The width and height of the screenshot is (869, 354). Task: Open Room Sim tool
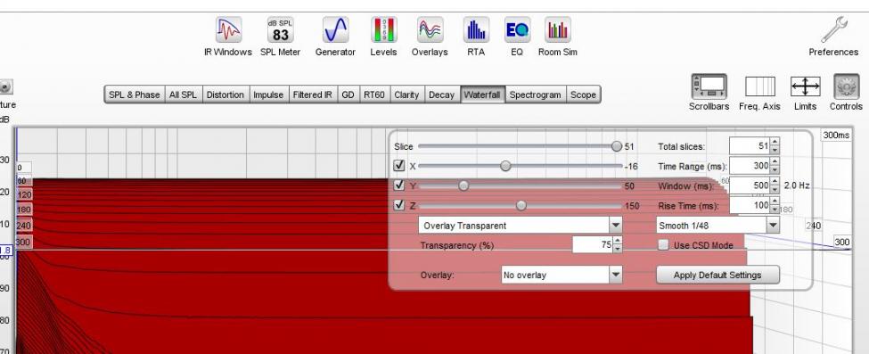(x=558, y=30)
